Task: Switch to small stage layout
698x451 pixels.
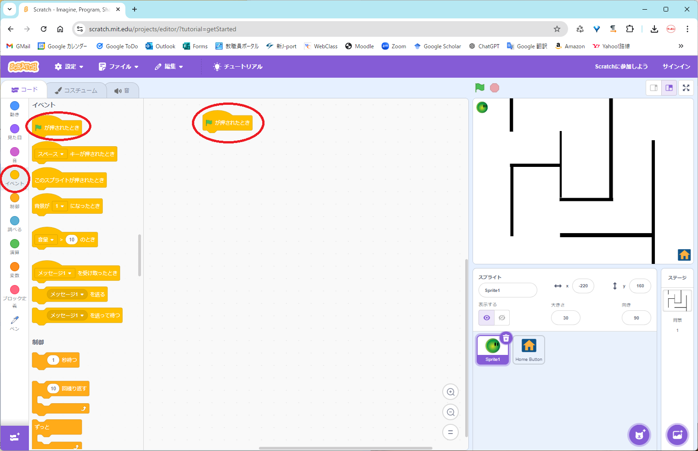Action: point(653,88)
